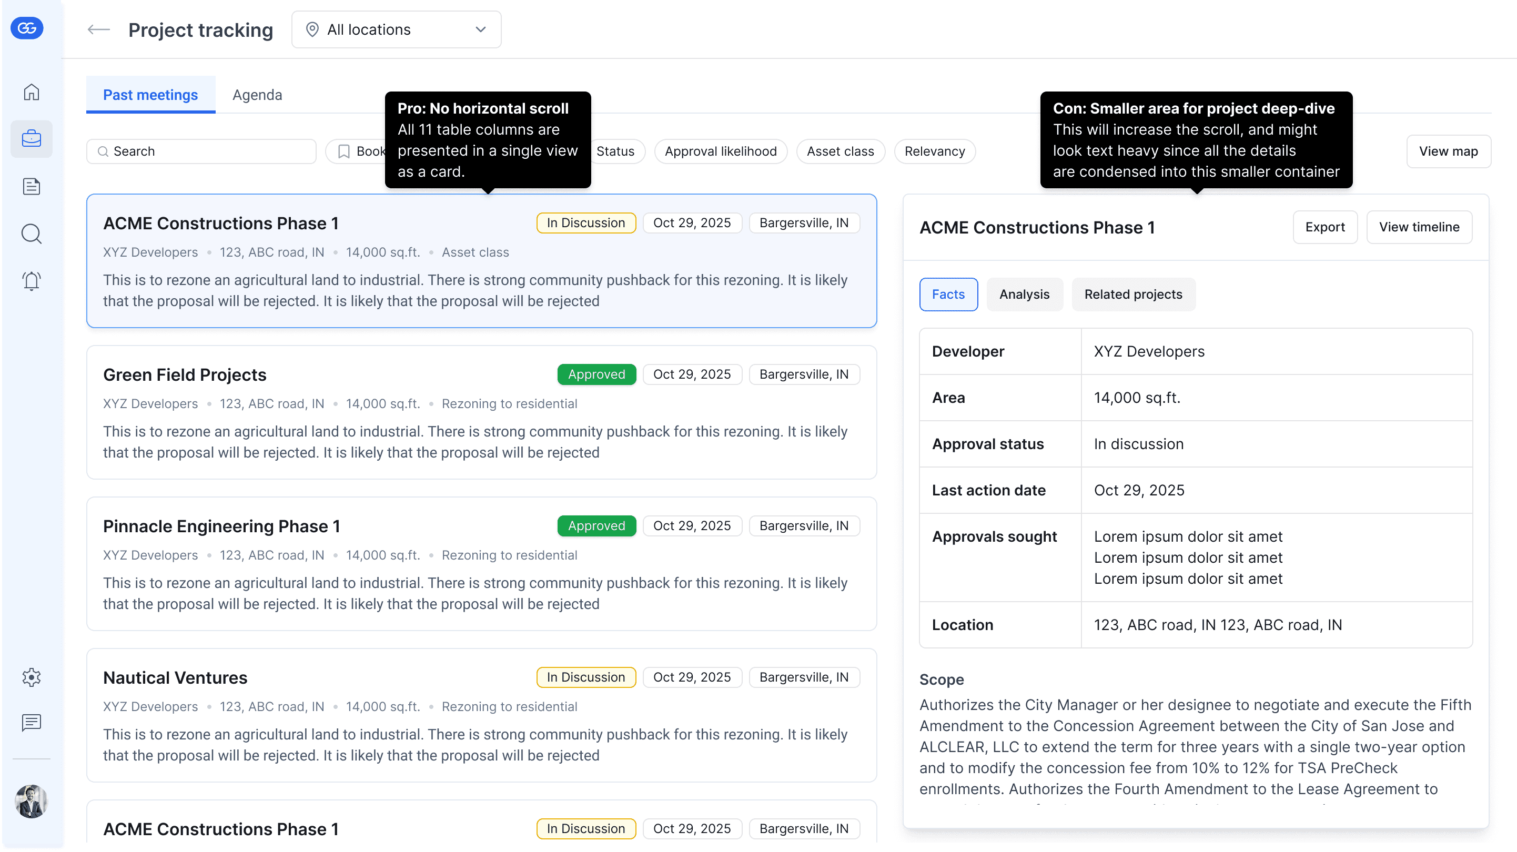Open settings gear in sidebar
This screenshot has width=1517, height=852.
coord(31,677)
